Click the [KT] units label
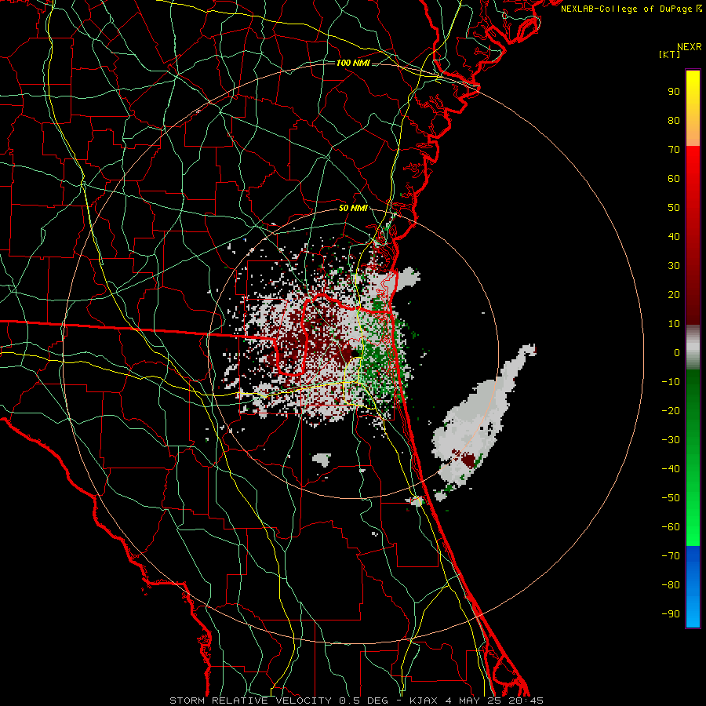 point(670,54)
